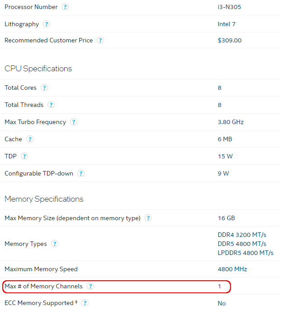The image size is (281, 310).
Task: Click the question mark next to Recommended Customer Price
Action: (x=100, y=40)
